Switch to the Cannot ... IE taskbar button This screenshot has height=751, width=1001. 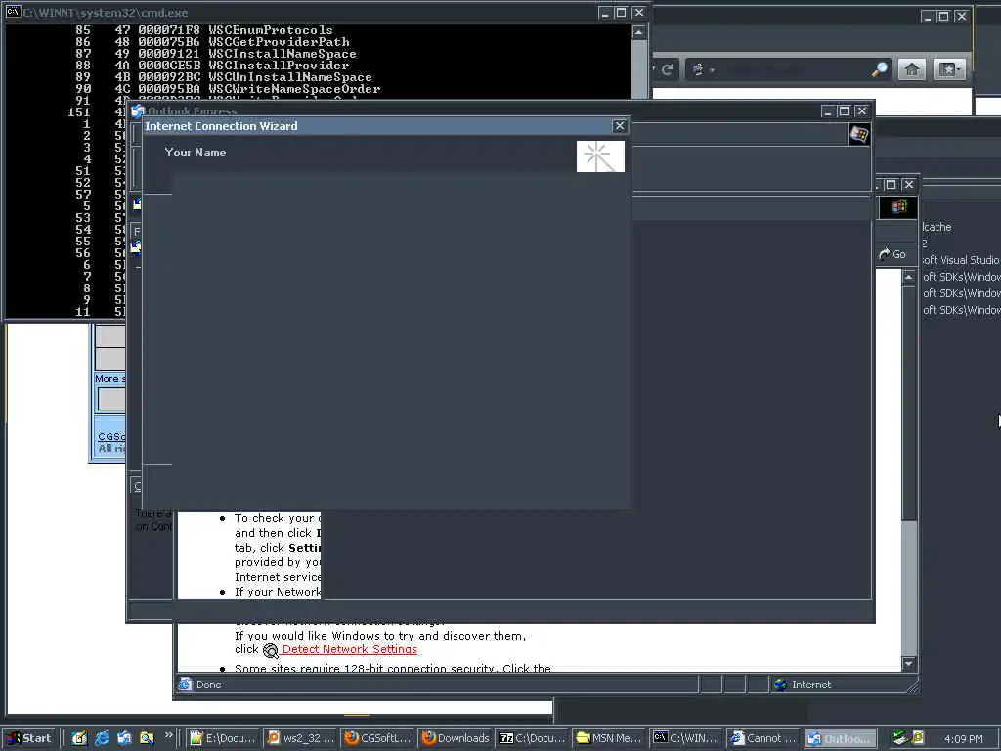[763, 738]
